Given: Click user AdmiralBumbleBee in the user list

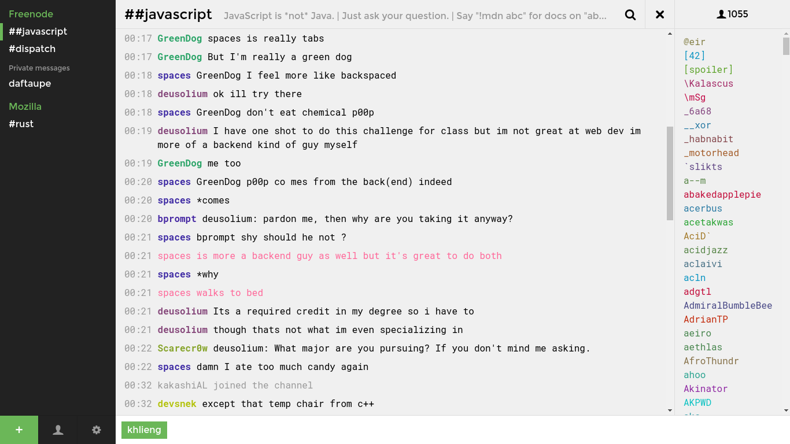Looking at the screenshot, I should 728,305.
